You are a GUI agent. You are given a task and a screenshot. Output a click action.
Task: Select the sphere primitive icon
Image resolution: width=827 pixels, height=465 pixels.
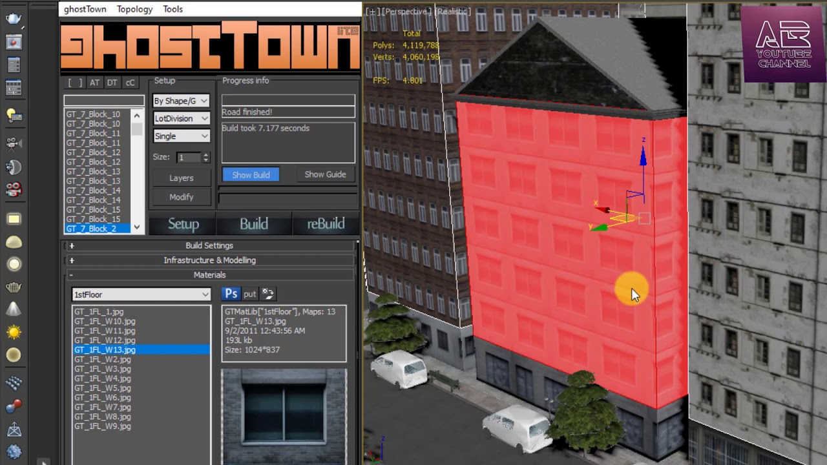(x=14, y=355)
